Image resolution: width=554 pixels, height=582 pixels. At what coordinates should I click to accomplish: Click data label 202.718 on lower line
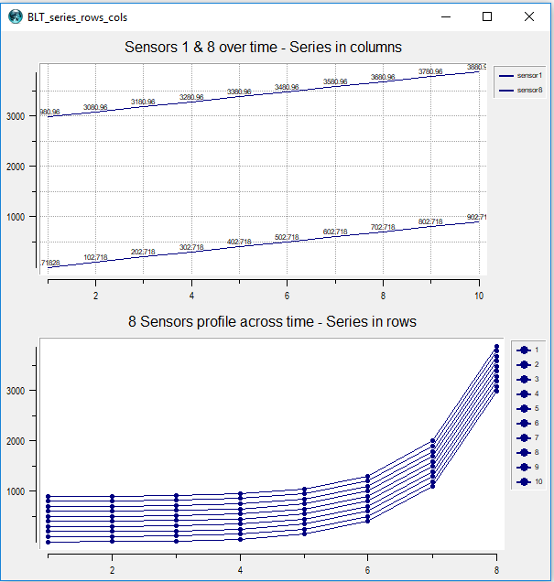[143, 252]
